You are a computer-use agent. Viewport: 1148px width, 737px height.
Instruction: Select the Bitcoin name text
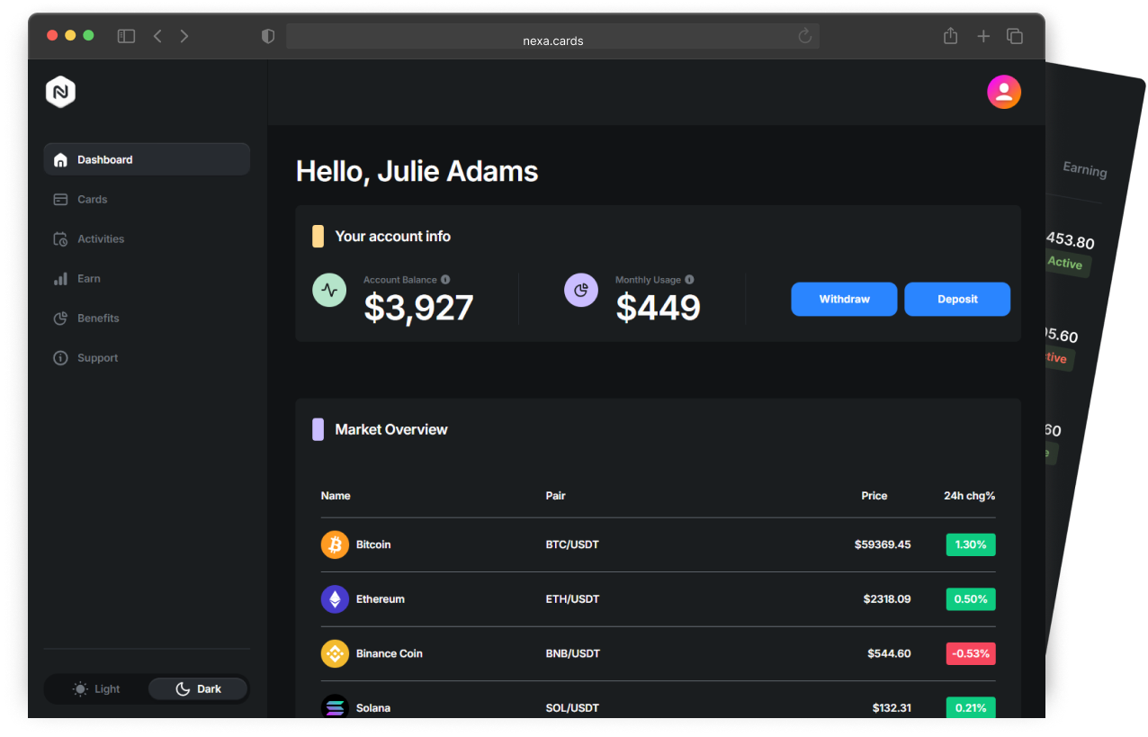[x=373, y=544]
